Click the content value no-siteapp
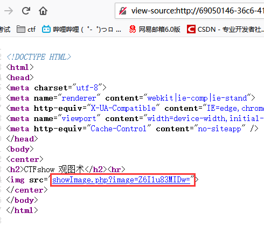This screenshot has height=227, width=264. click(x=219, y=129)
